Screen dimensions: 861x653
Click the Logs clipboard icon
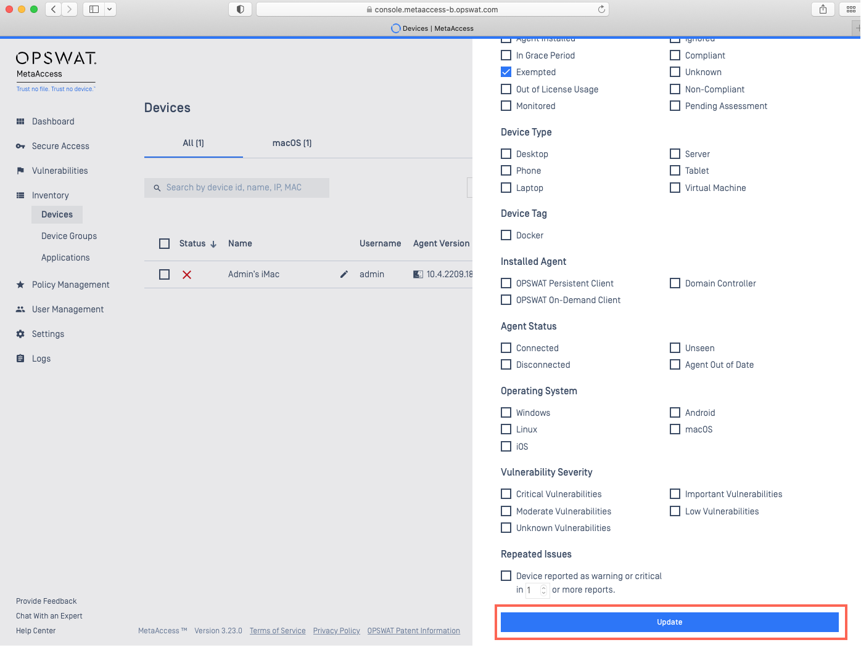[x=20, y=359]
